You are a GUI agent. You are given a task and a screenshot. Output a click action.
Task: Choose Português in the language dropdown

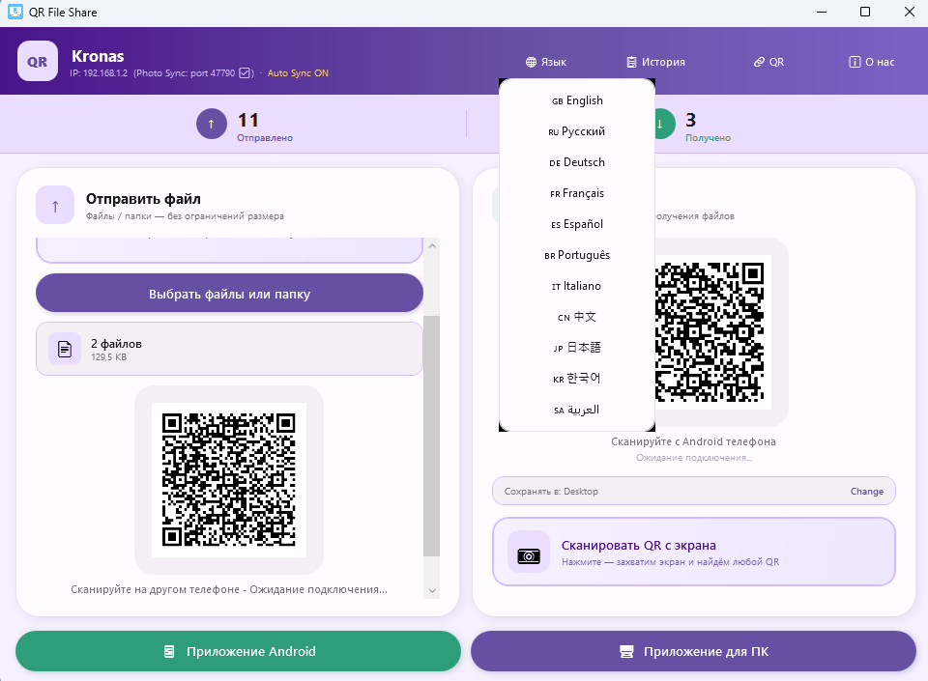[577, 255]
